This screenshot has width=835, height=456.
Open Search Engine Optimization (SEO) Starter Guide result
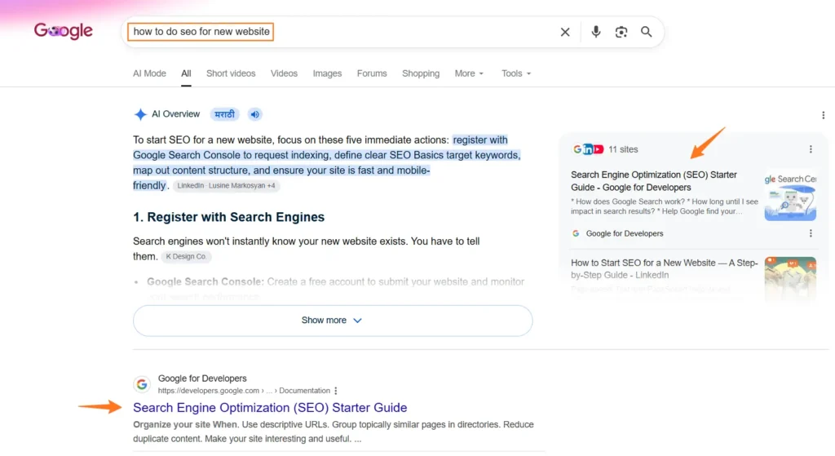270,408
